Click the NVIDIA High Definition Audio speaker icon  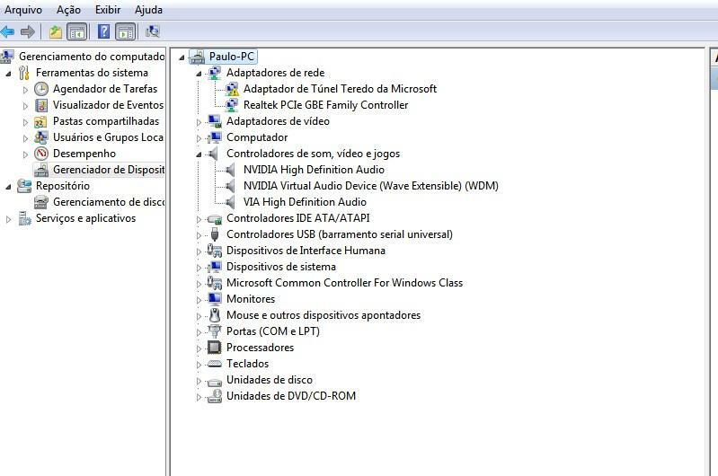click(x=231, y=170)
